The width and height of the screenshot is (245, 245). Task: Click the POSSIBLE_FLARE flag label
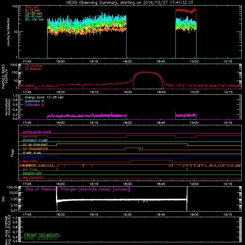click(35, 141)
